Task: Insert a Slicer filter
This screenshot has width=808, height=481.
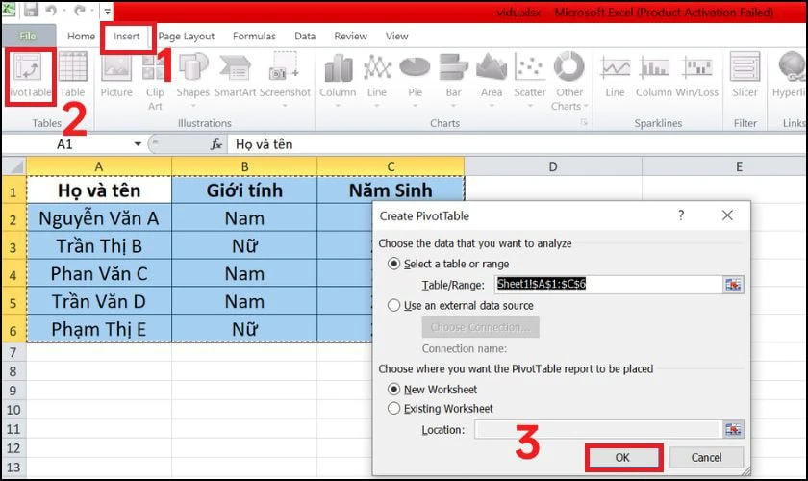Action: (745, 76)
